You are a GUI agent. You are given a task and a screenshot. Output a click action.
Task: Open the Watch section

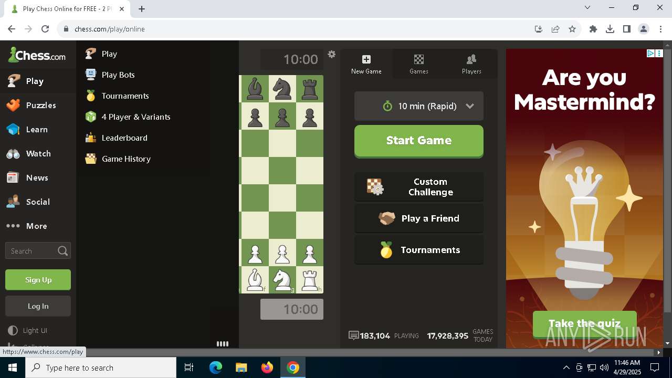[x=38, y=153]
